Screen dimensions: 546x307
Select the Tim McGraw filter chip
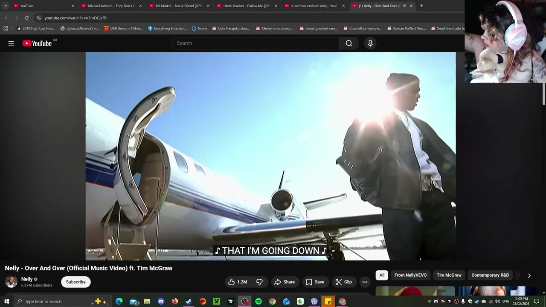[x=449, y=275]
